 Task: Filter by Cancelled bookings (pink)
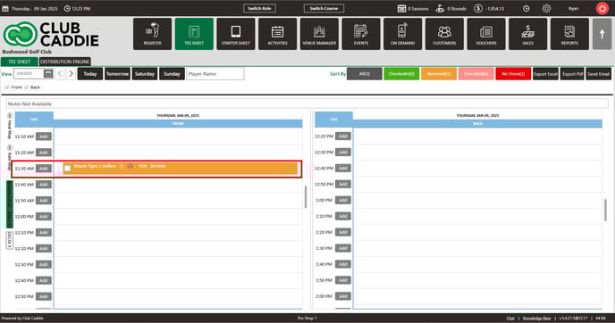[476, 73]
